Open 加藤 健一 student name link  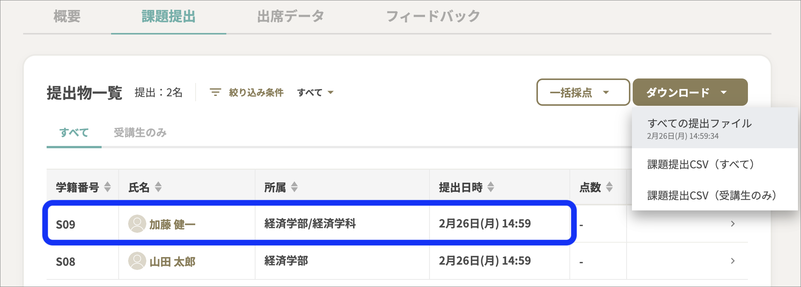pyautogui.click(x=172, y=224)
